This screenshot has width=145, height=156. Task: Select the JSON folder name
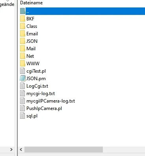(x=32, y=41)
